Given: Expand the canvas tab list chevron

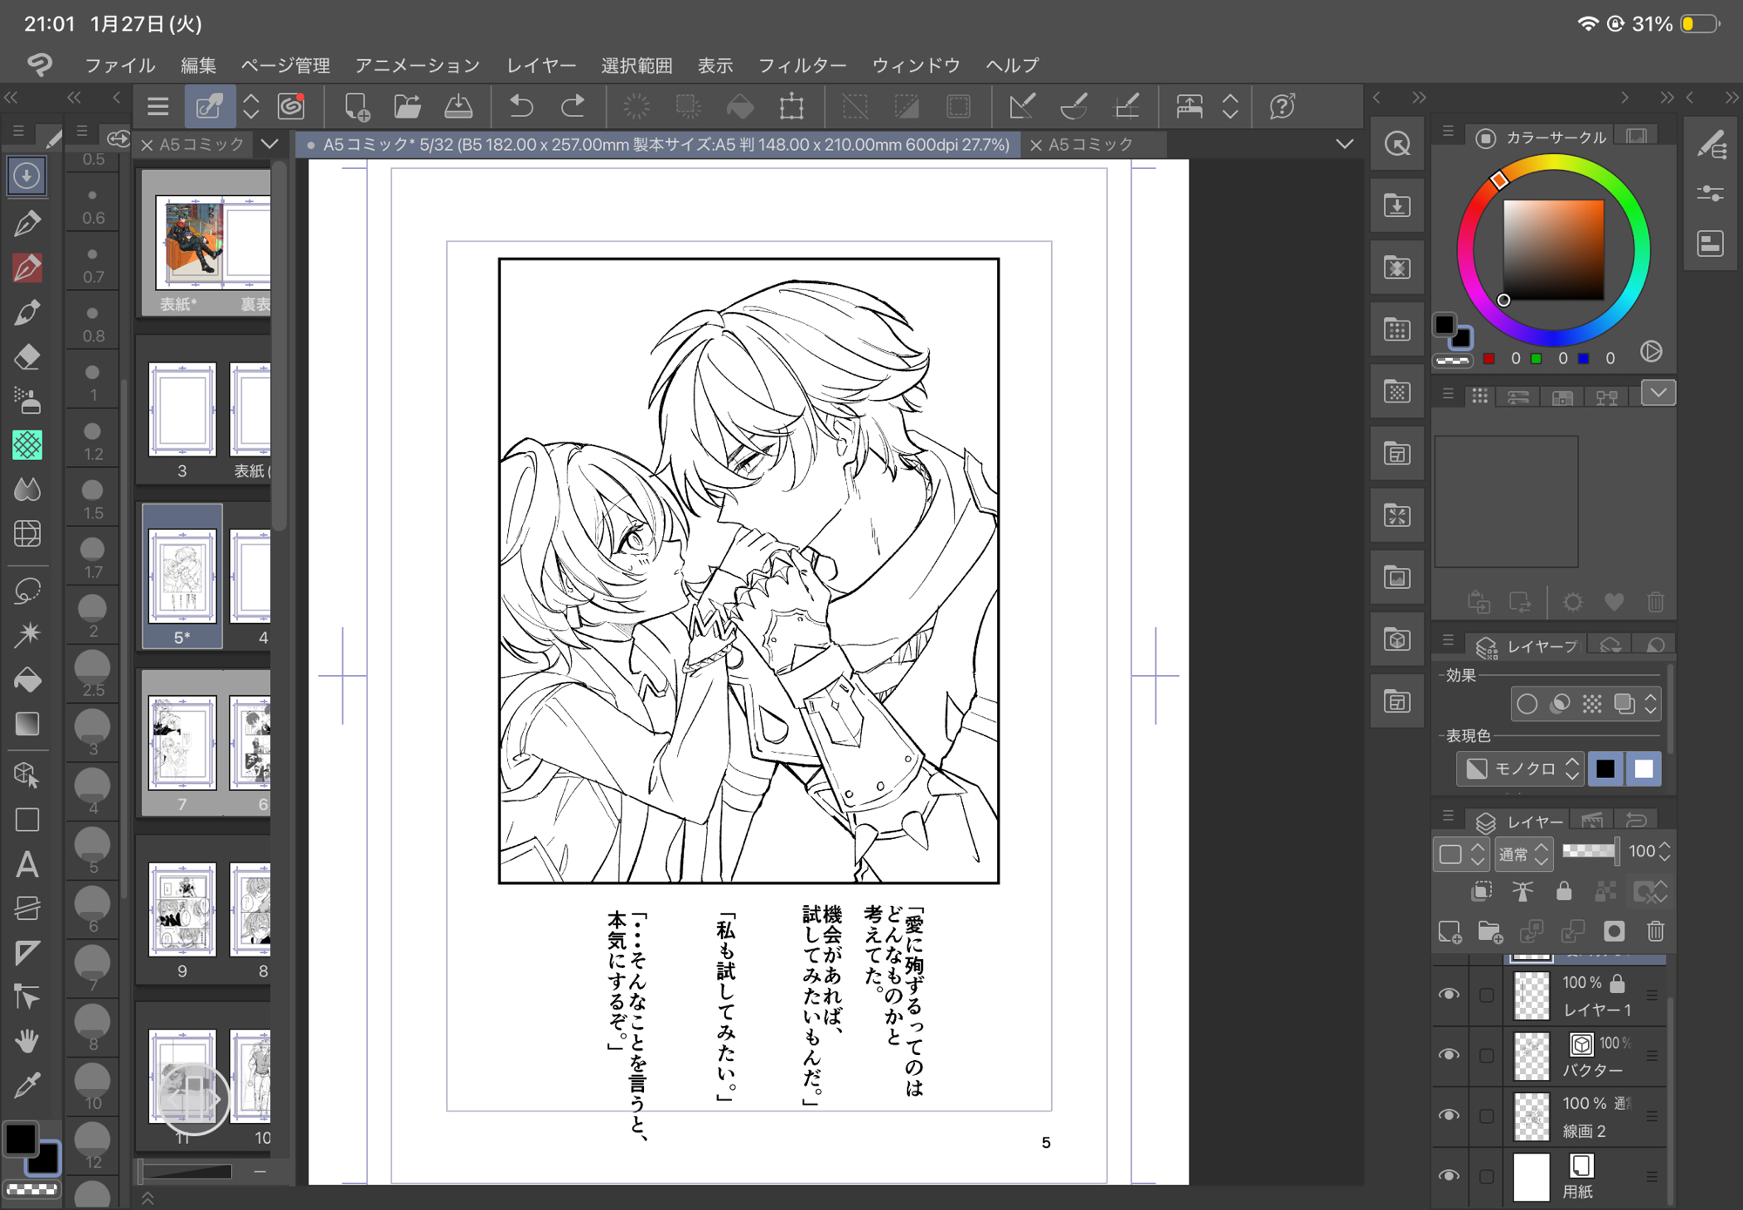Looking at the screenshot, I should click(1344, 144).
